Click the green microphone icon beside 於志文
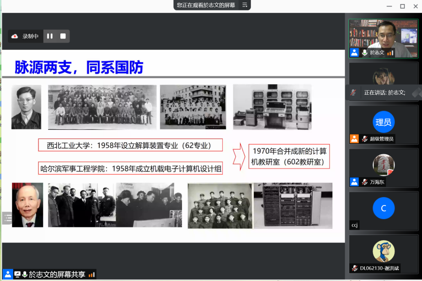Viewport: 422px width, 281px height. [x=364, y=53]
